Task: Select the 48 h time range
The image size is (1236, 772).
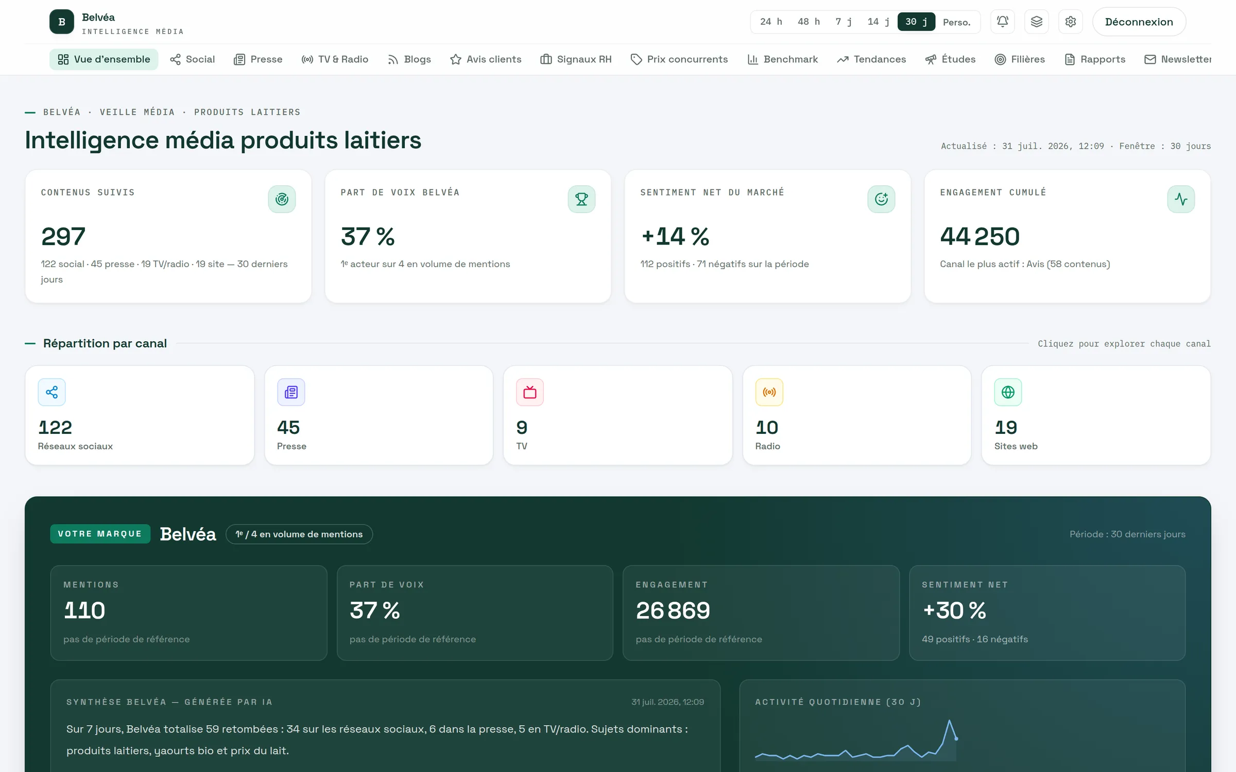Action: (x=809, y=22)
